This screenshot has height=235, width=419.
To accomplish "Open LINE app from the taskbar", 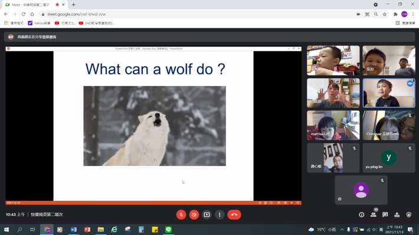I will click(x=168, y=229).
